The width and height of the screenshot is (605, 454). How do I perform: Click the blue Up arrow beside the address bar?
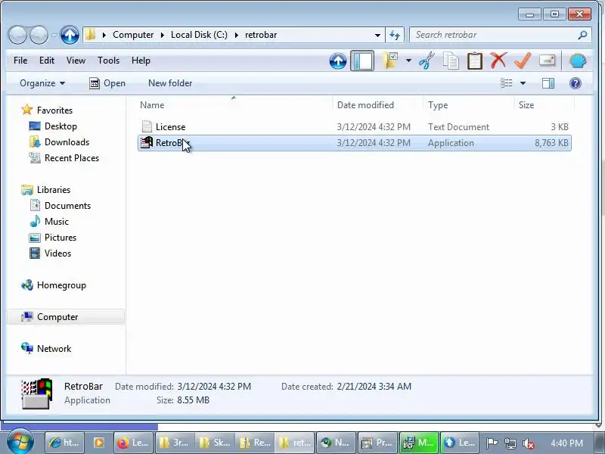70,35
